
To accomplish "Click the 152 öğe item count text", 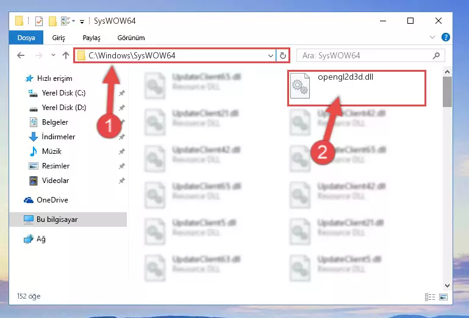I will click(29, 296).
